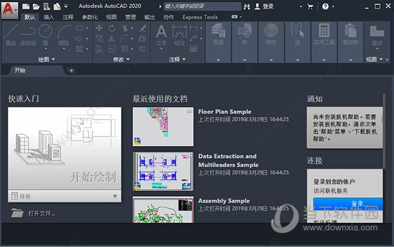This screenshot has width=394, height=247.
Task: Select the 直线 Line tool
Action: click(x=11, y=35)
